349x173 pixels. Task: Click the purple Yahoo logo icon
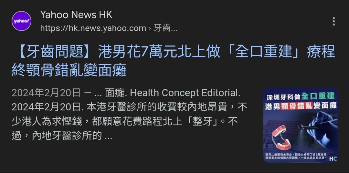tap(21, 21)
